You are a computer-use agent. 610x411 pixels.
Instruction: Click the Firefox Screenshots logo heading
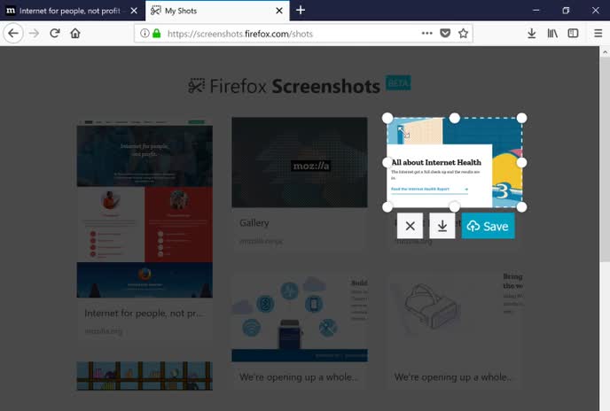300,85
